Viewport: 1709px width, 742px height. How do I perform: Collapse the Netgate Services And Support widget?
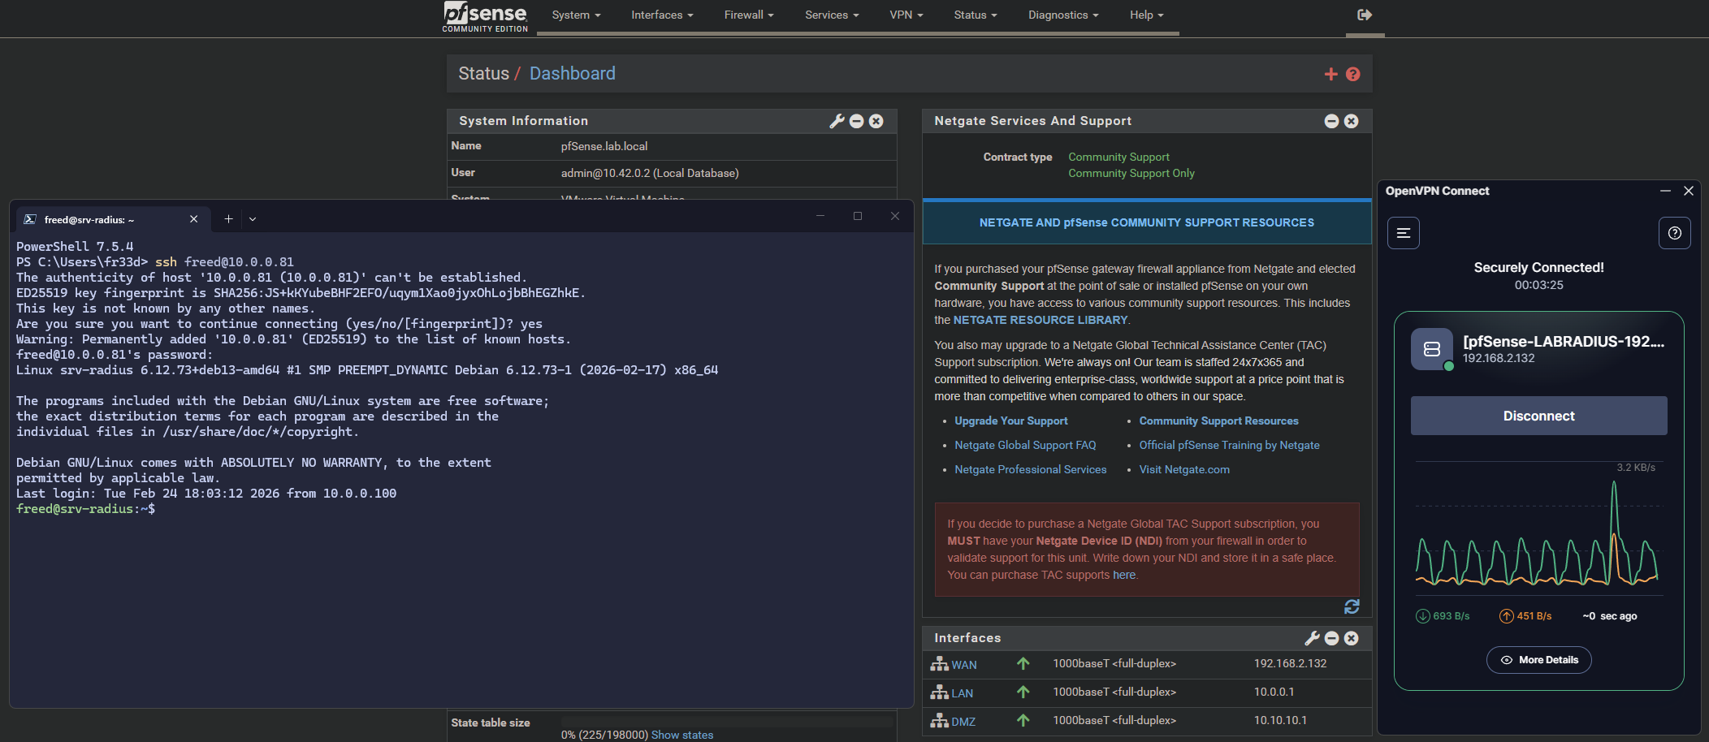pyautogui.click(x=1331, y=121)
